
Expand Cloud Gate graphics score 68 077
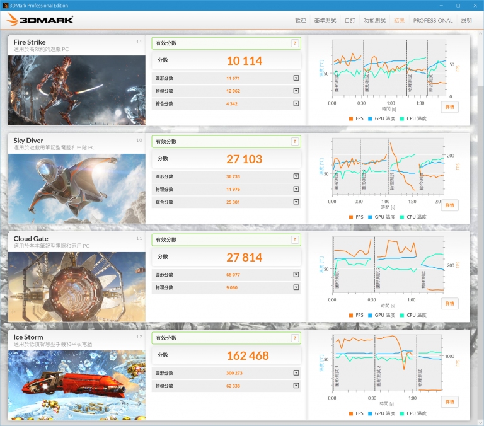tap(296, 274)
